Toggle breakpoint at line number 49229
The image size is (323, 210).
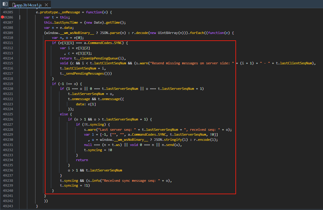pyautogui.click(x=8, y=134)
